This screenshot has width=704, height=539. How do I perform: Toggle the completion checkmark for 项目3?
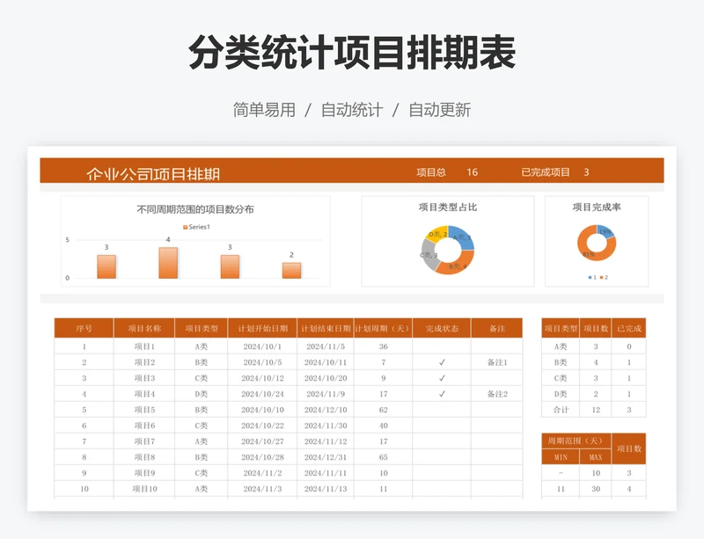pos(442,378)
